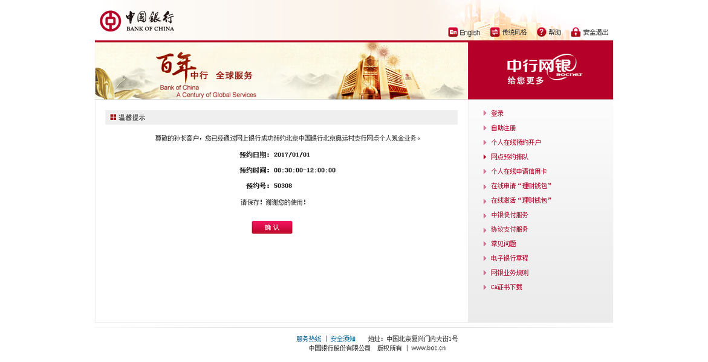
Task: Open 网银业务规则 sidebar link
Action: 509,272
